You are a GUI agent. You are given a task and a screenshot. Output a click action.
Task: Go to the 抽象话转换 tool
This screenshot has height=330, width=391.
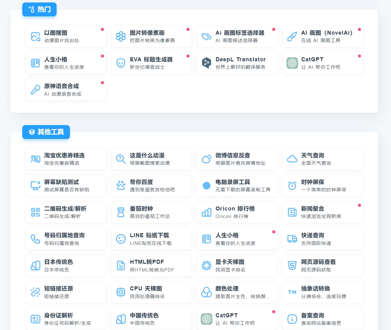323,292
